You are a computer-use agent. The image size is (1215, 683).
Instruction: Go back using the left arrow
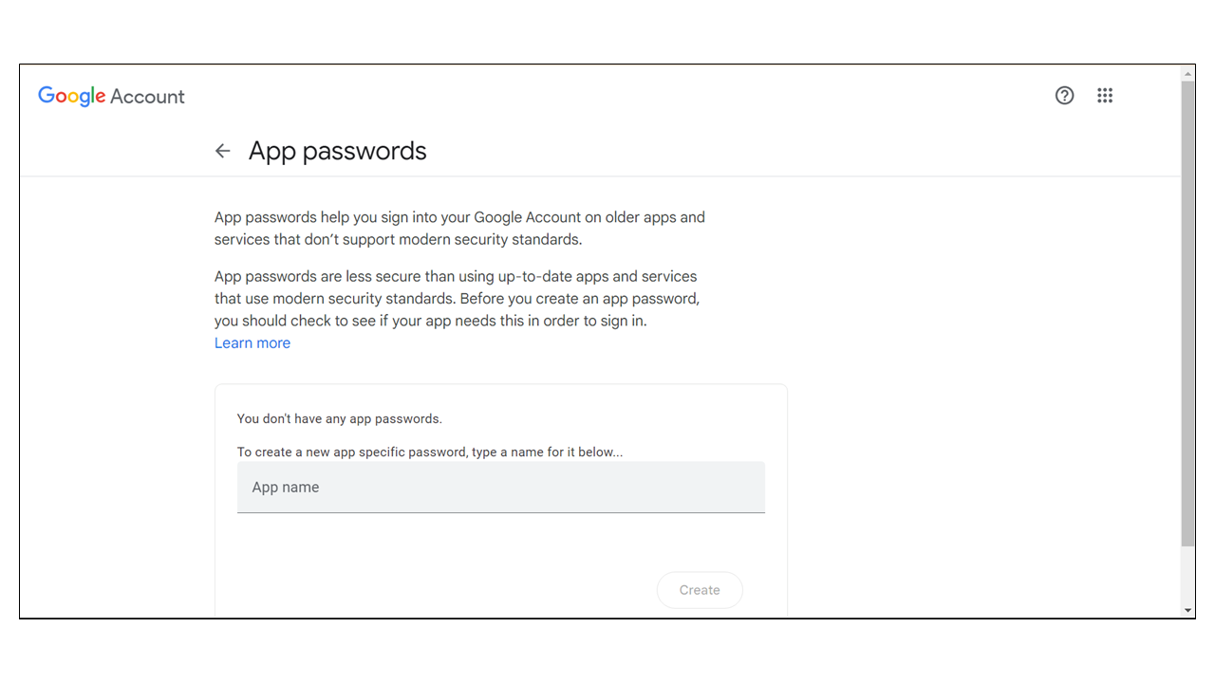click(x=223, y=151)
